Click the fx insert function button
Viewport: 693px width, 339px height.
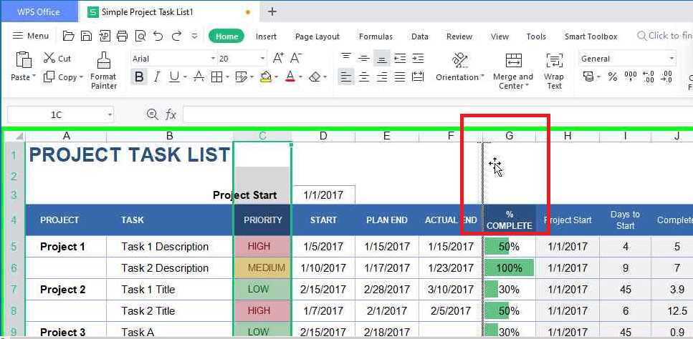[x=171, y=115]
